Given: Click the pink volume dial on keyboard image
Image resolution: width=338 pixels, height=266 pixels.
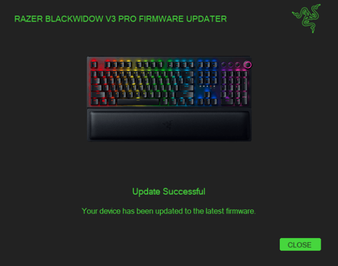Looking at the screenshot, I should pyautogui.click(x=247, y=64).
